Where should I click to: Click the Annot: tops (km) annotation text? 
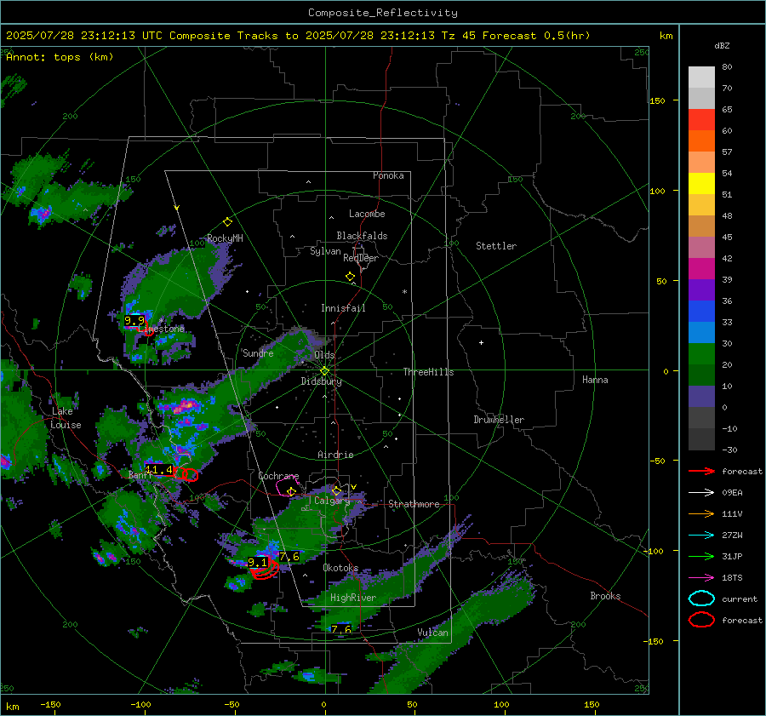click(60, 57)
